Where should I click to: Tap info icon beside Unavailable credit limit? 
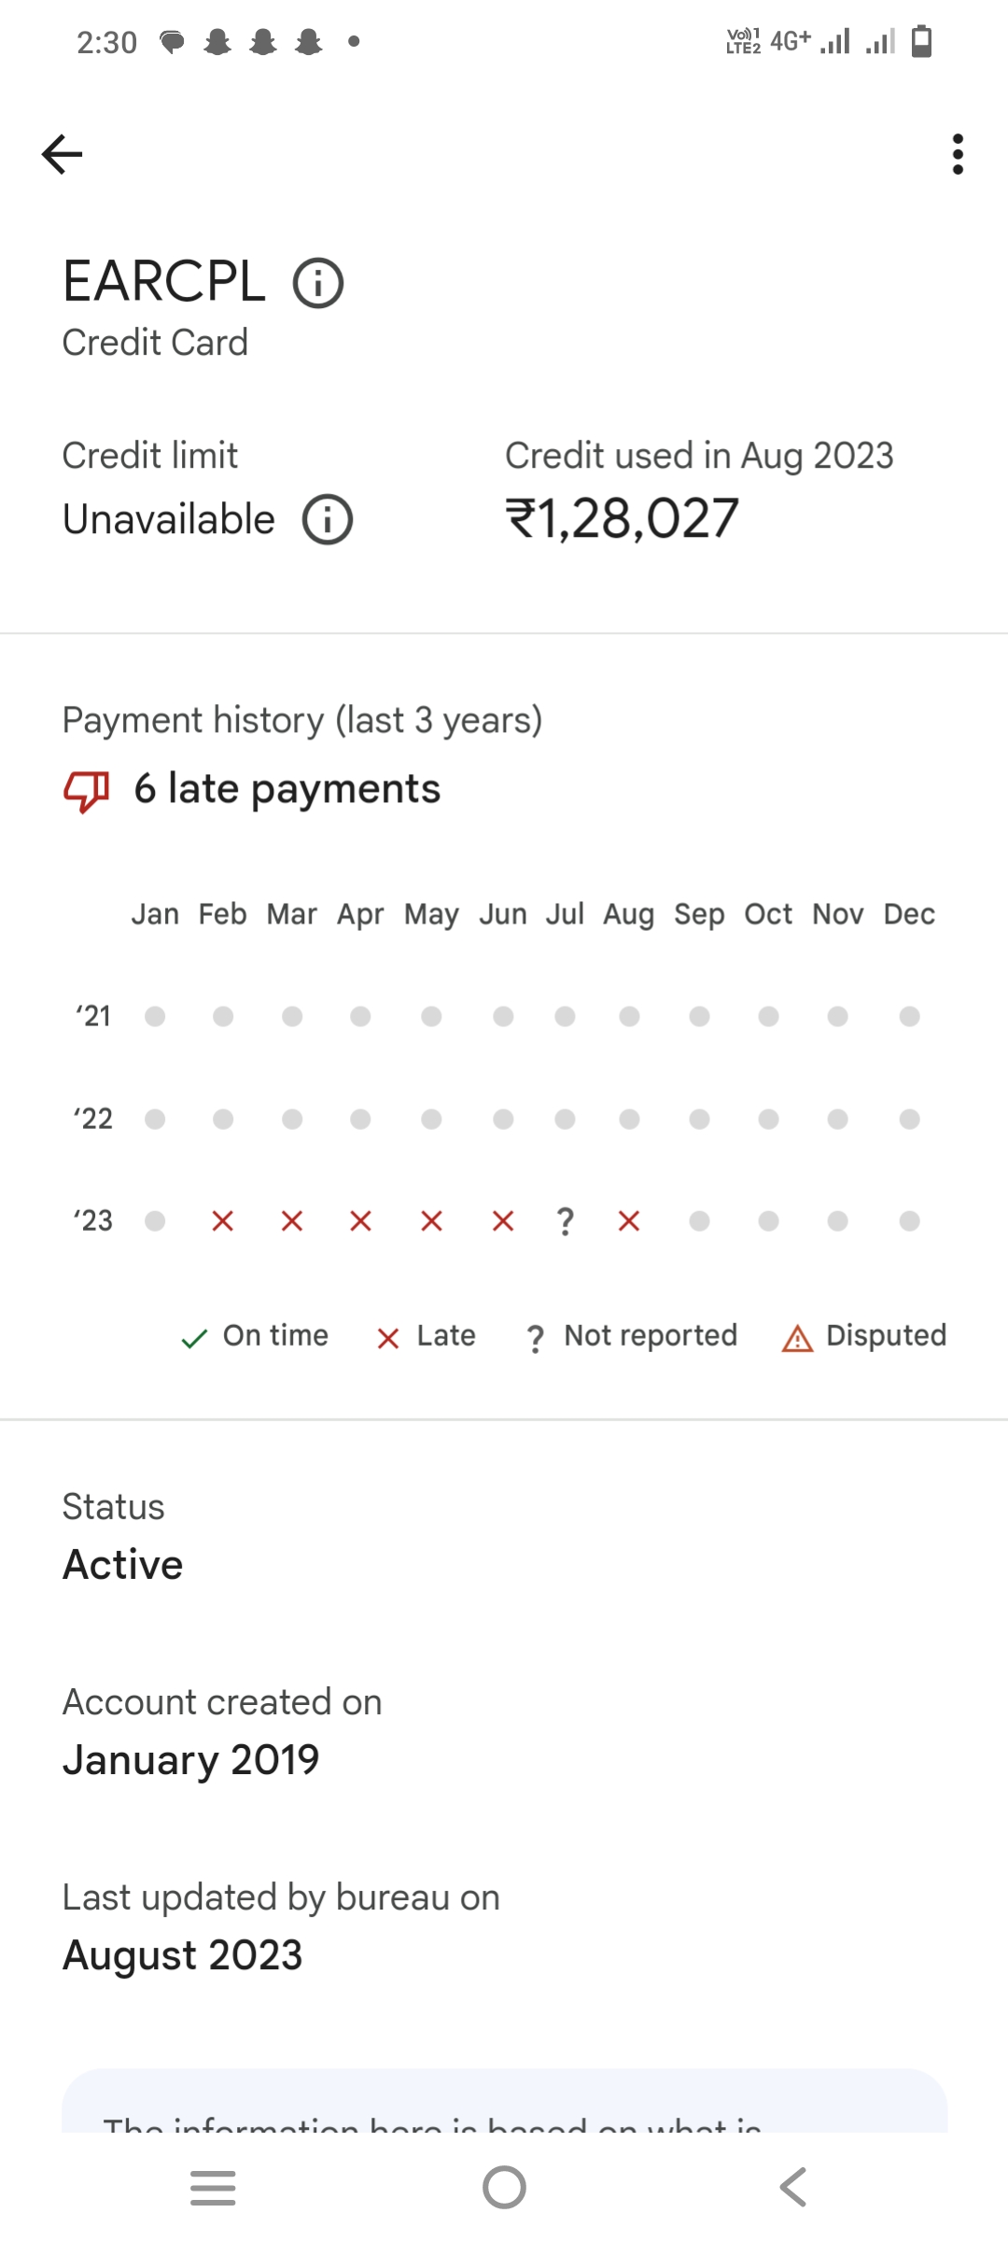328,519
